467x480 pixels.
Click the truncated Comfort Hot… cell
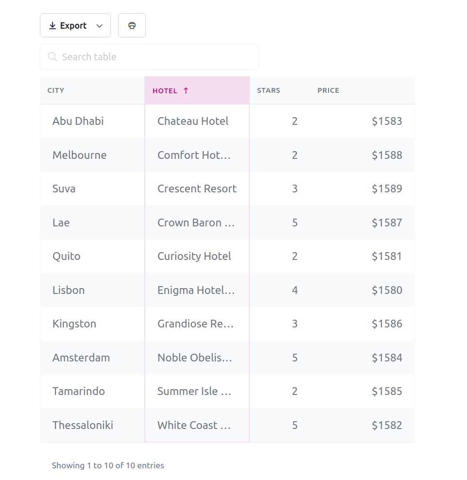(x=197, y=155)
